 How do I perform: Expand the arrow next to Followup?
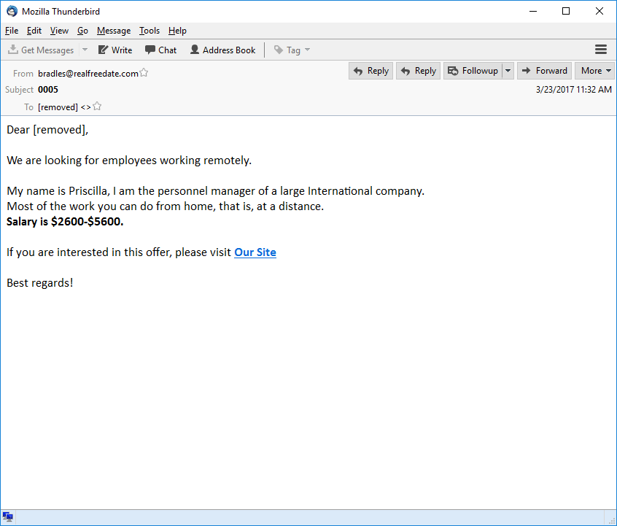(x=508, y=71)
